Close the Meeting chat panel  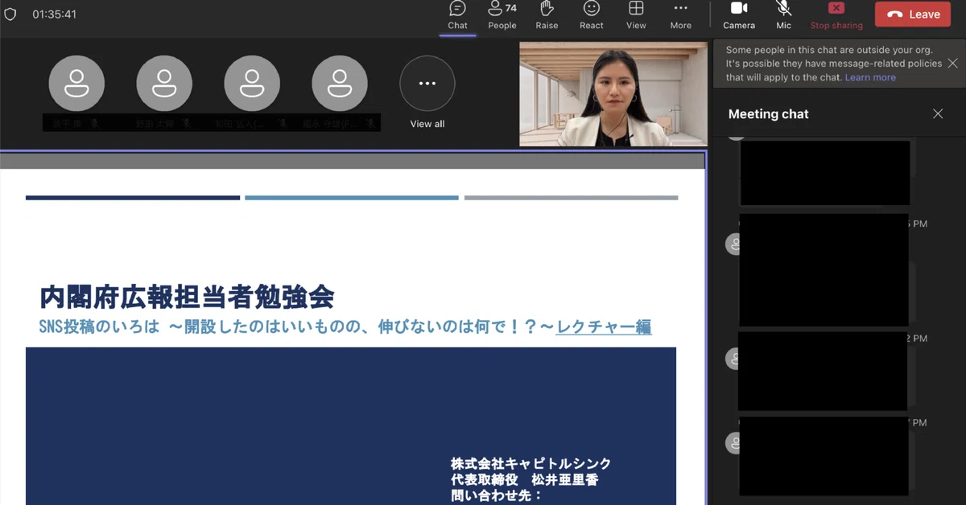[x=937, y=114]
